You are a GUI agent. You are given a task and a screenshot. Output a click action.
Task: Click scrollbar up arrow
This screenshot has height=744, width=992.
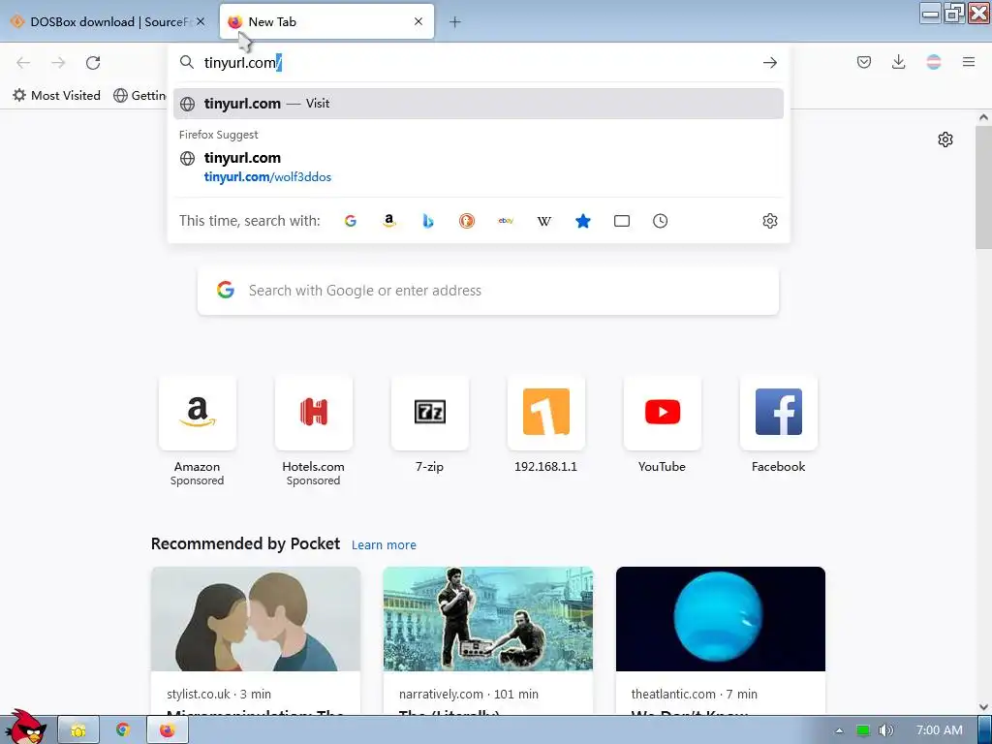983,117
